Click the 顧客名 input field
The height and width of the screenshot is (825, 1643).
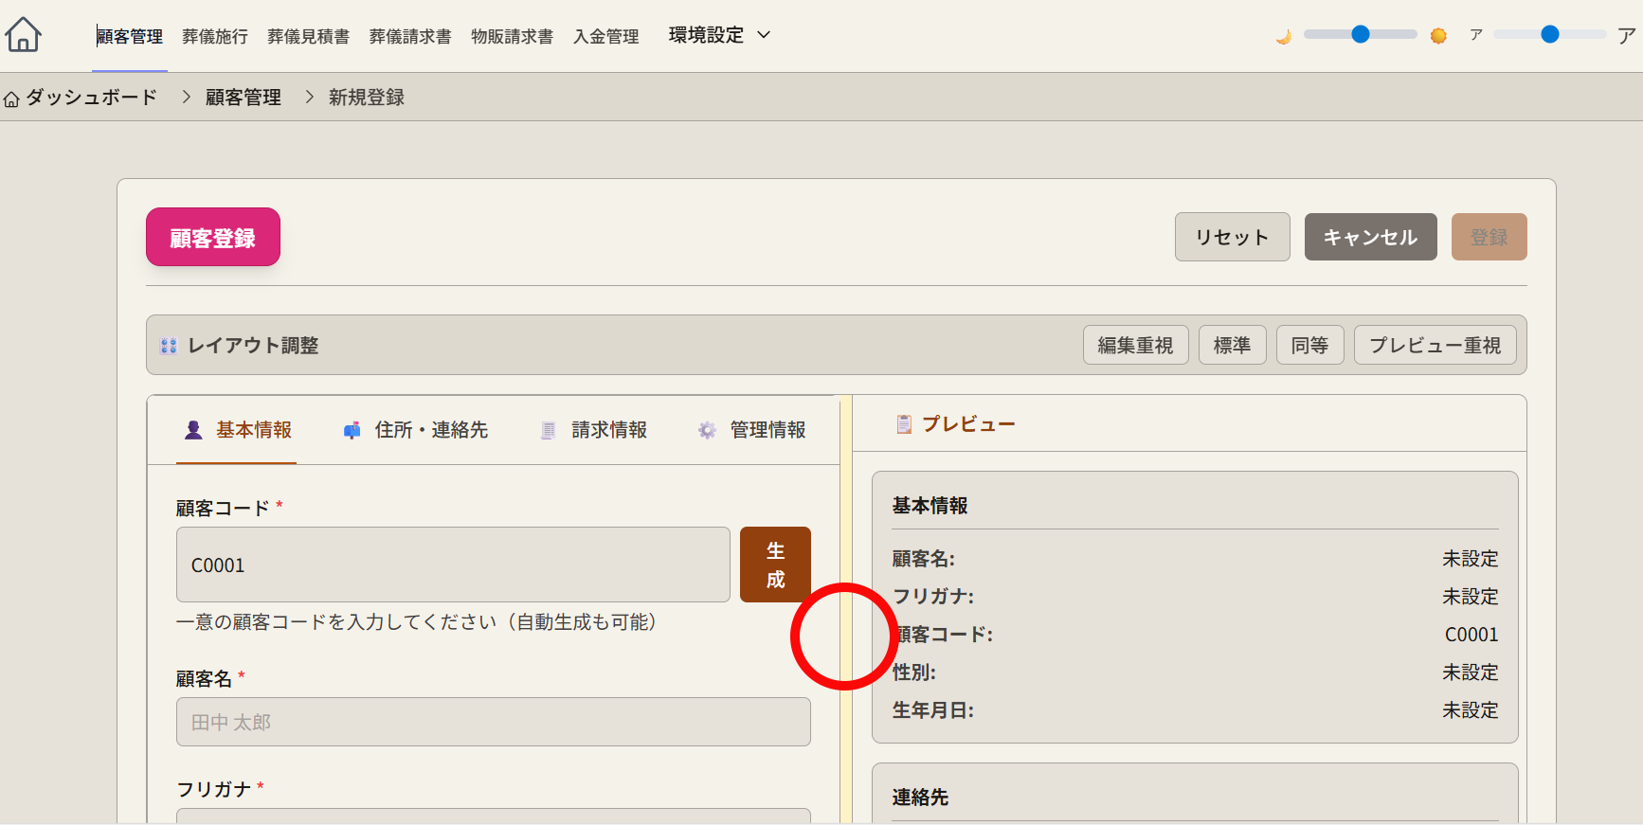point(493,722)
